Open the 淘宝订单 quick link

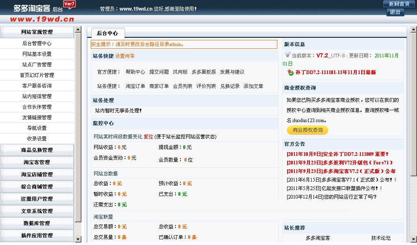tap(135, 86)
